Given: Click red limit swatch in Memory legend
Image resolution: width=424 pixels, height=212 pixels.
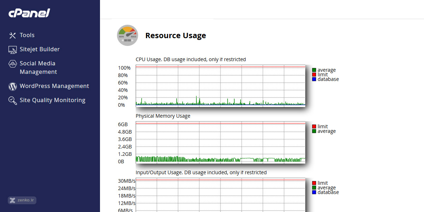Looking at the screenshot, I should (314, 126).
